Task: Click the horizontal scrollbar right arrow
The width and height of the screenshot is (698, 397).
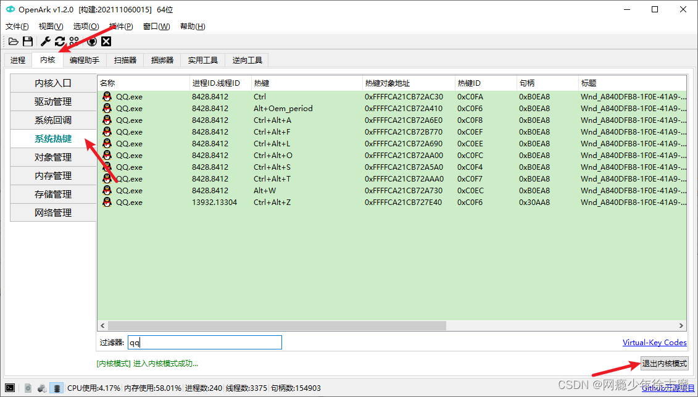Action: [681, 326]
